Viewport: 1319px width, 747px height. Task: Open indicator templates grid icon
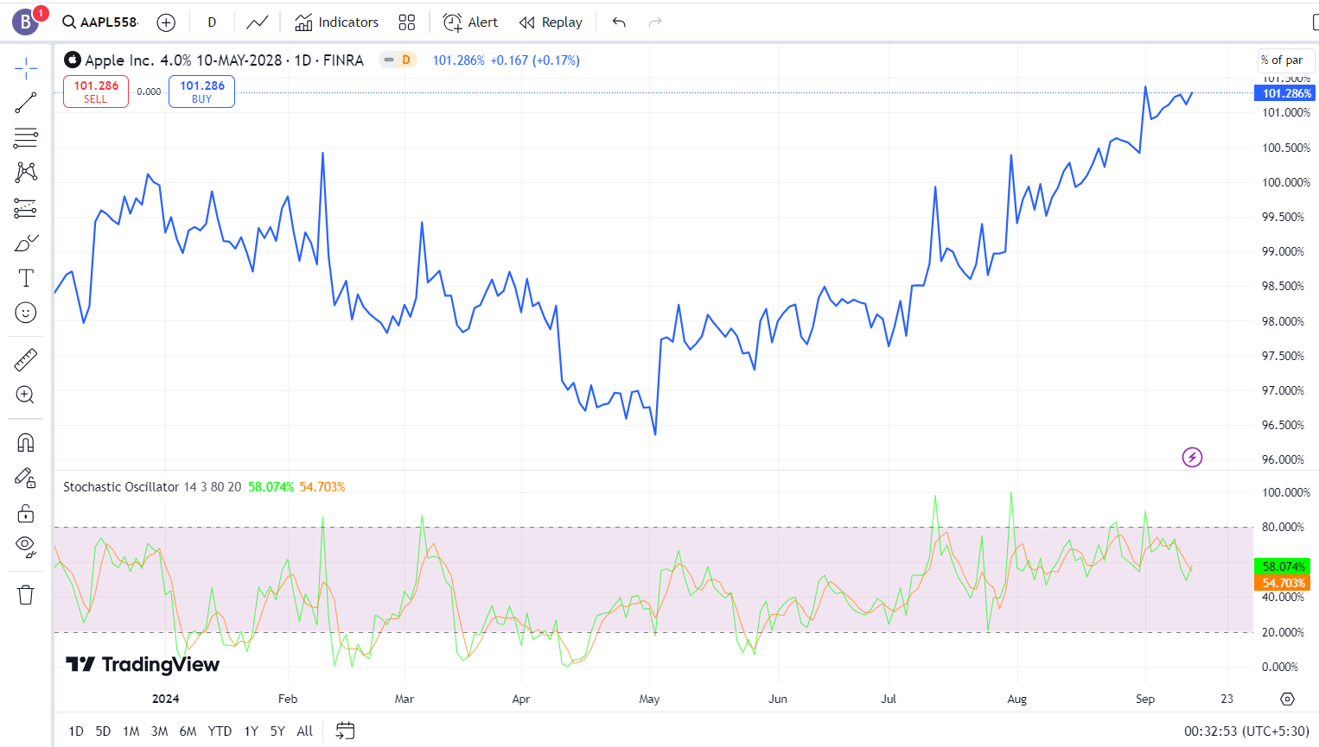pos(407,22)
